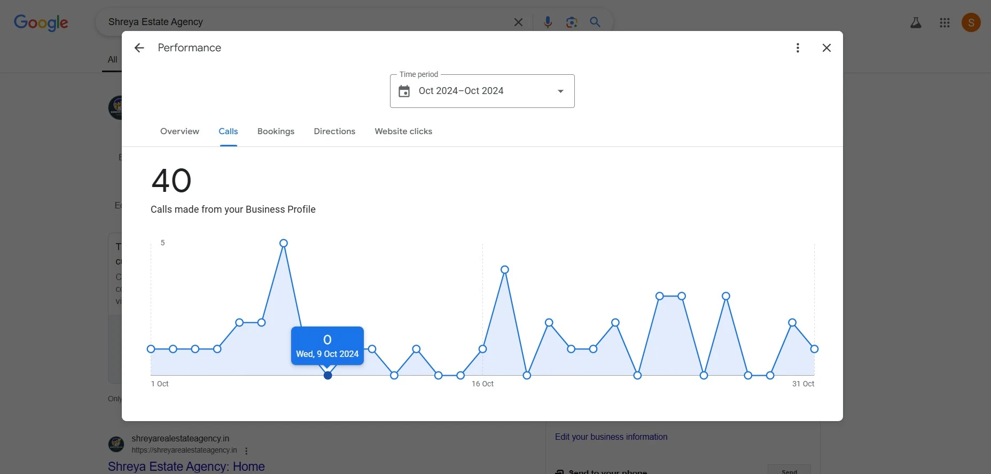Go to Google homepage via logo

pos(41,22)
